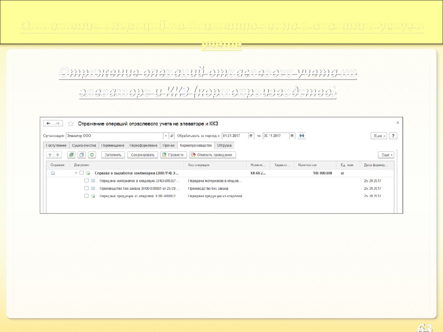Image resolution: width=443 pixels, height=332 pixels.
Task: Select the Кормопроизводство tab
Action: 196,145
